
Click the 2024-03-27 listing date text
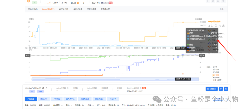[x=132, y=91]
